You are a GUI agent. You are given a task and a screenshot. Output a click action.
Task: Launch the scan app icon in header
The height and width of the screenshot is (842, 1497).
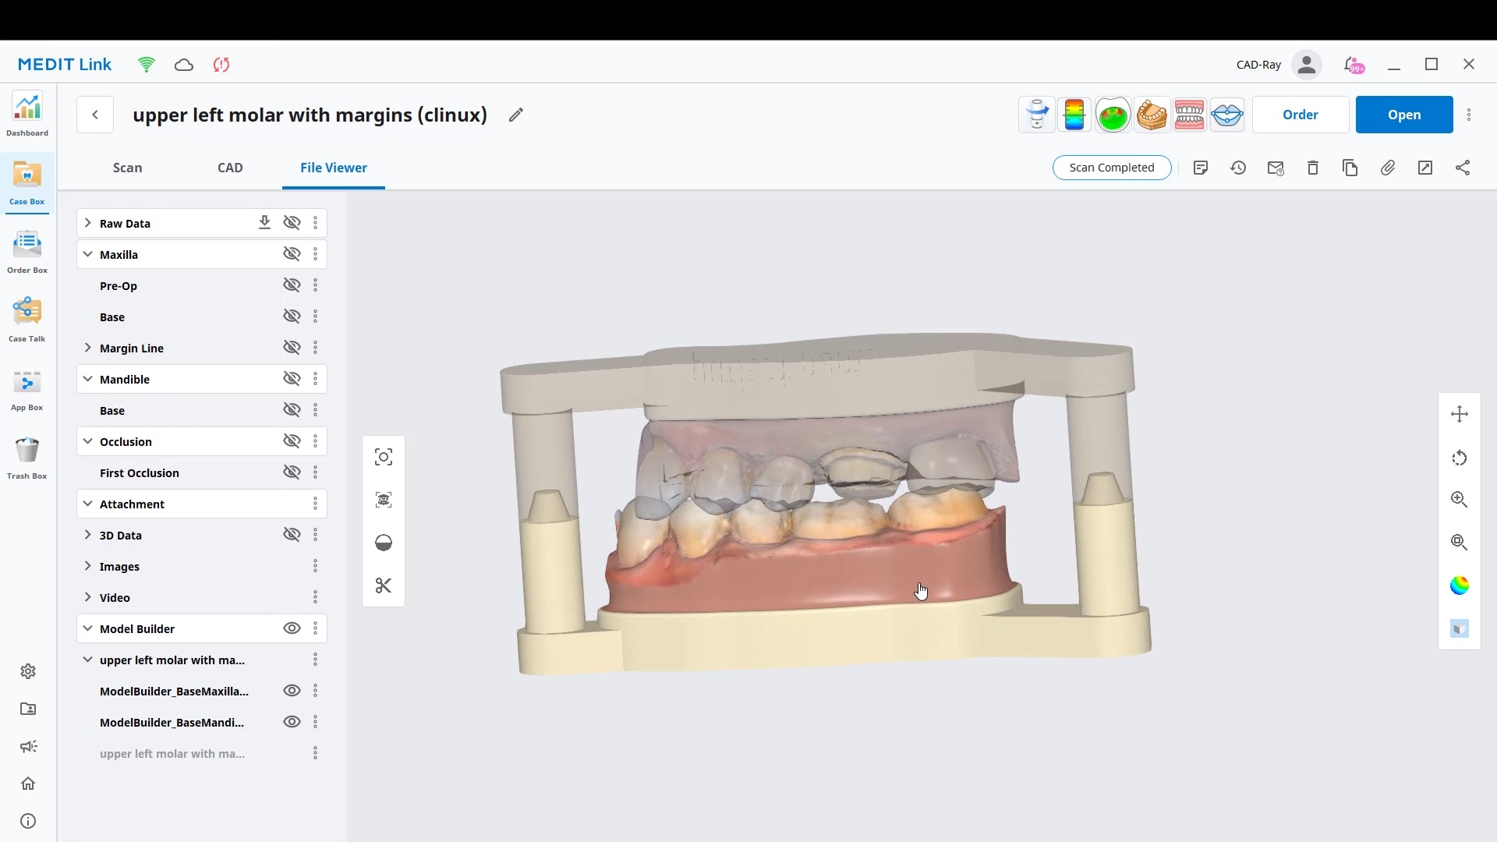1037,115
